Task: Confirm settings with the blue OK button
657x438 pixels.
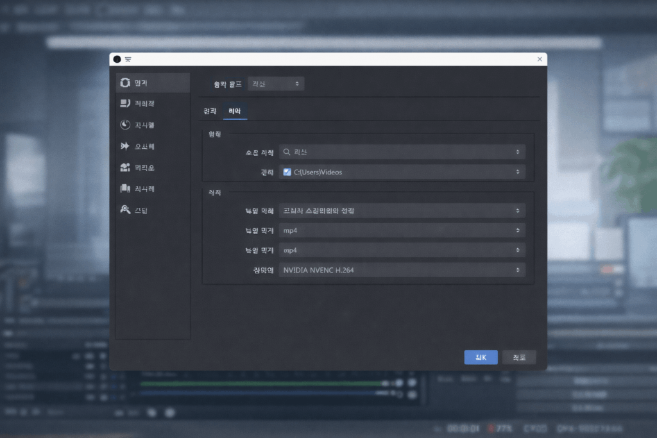Action: [x=481, y=357]
